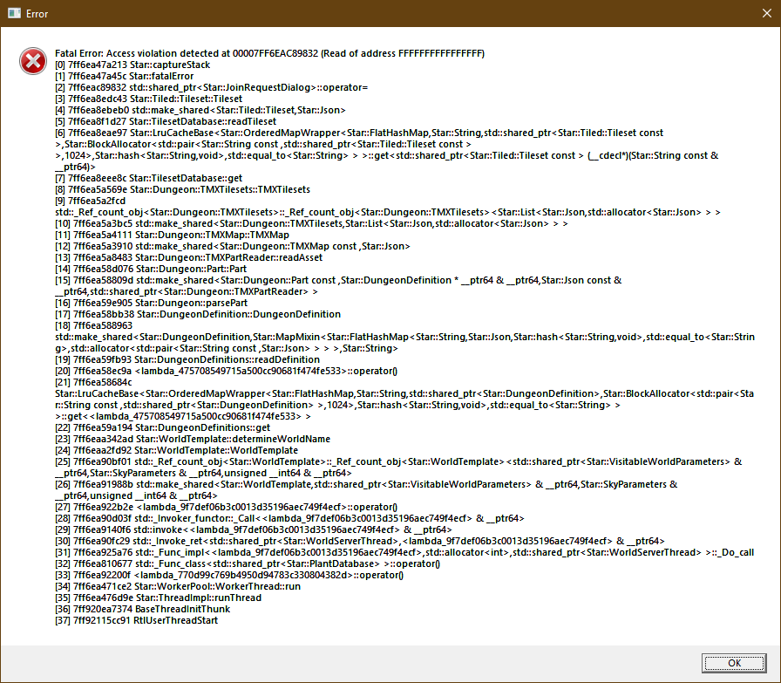The width and height of the screenshot is (781, 683).
Task: Click the "[32] std::_Func_class<std::shared_ptr<Star::PlantDatabase>" line
Action: (248, 563)
